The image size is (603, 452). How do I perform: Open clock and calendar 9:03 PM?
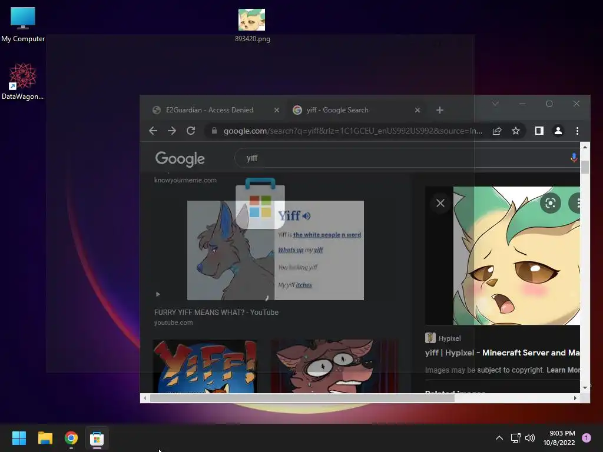559,438
